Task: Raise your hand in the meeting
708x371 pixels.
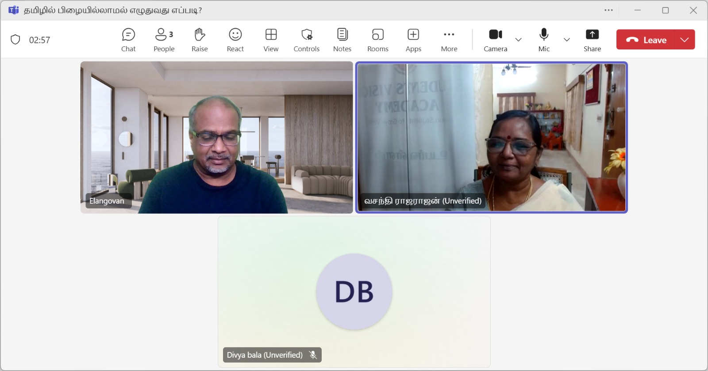Action: (200, 40)
